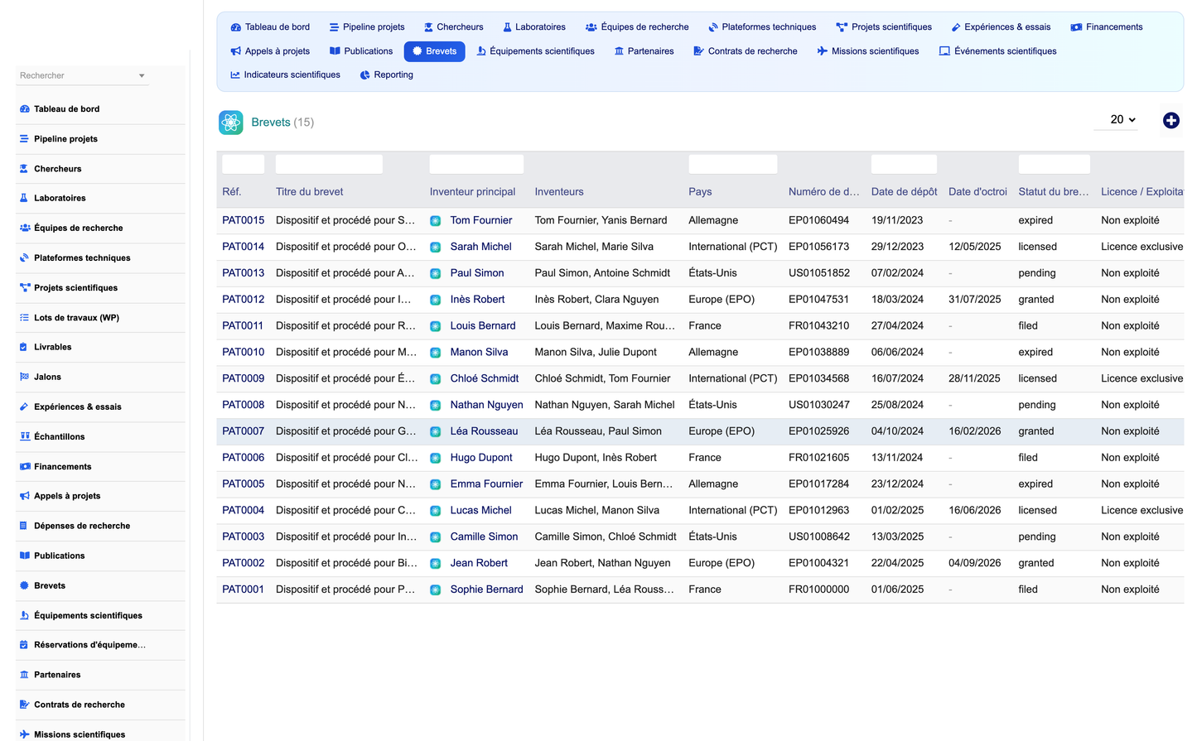Click the Plateformes techniques sidebar icon

[x=25, y=257]
